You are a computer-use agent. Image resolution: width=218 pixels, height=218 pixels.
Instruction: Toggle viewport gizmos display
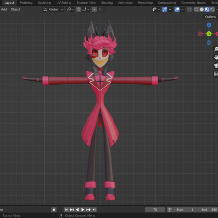point(165,9)
